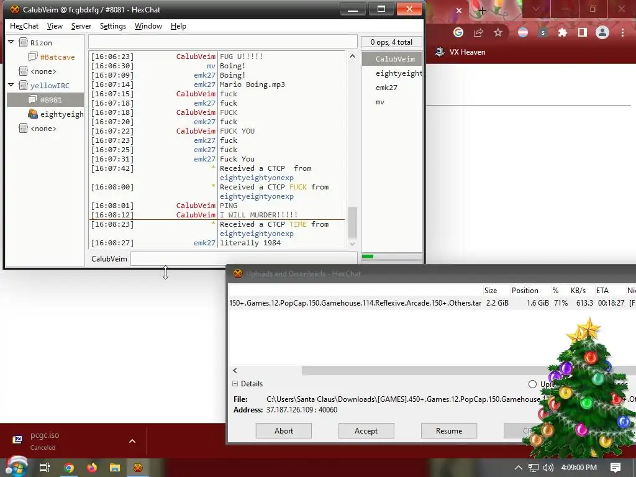Image resolution: width=636 pixels, height=477 pixels.
Task: Abort the file transfer
Action: pyautogui.click(x=283, y=431)
